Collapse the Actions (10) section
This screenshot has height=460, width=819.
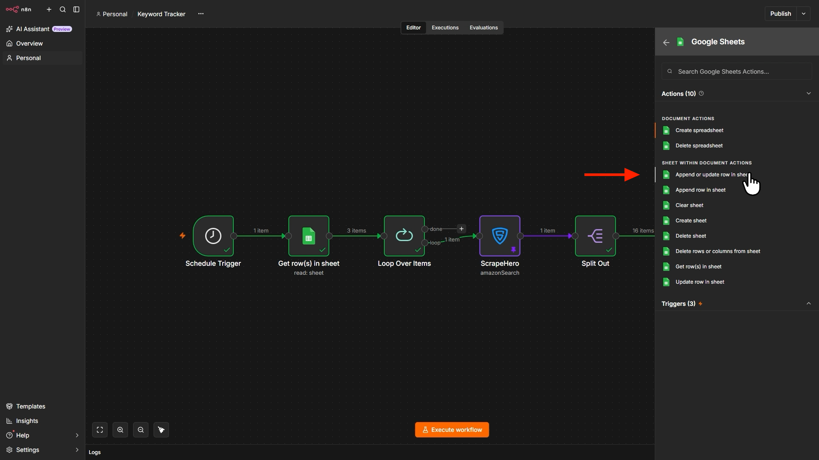[809, 93]
